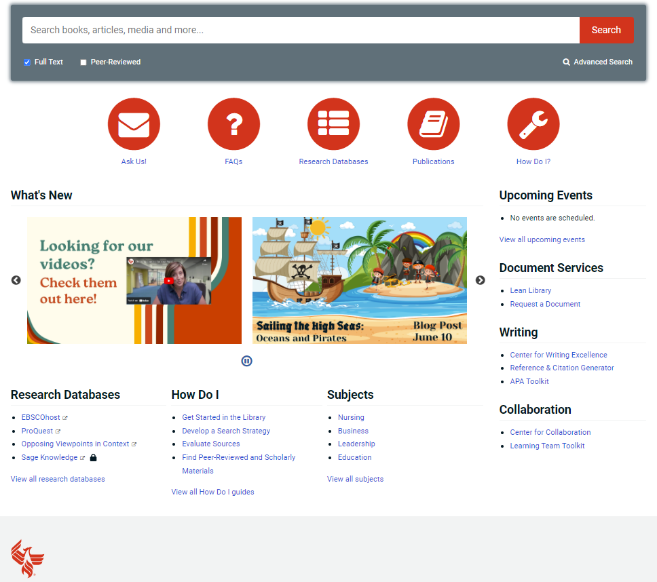The height and width of the screenshot is (582, 657).
Task: Click inside the library search field
Action: click(x=299, y=30)
